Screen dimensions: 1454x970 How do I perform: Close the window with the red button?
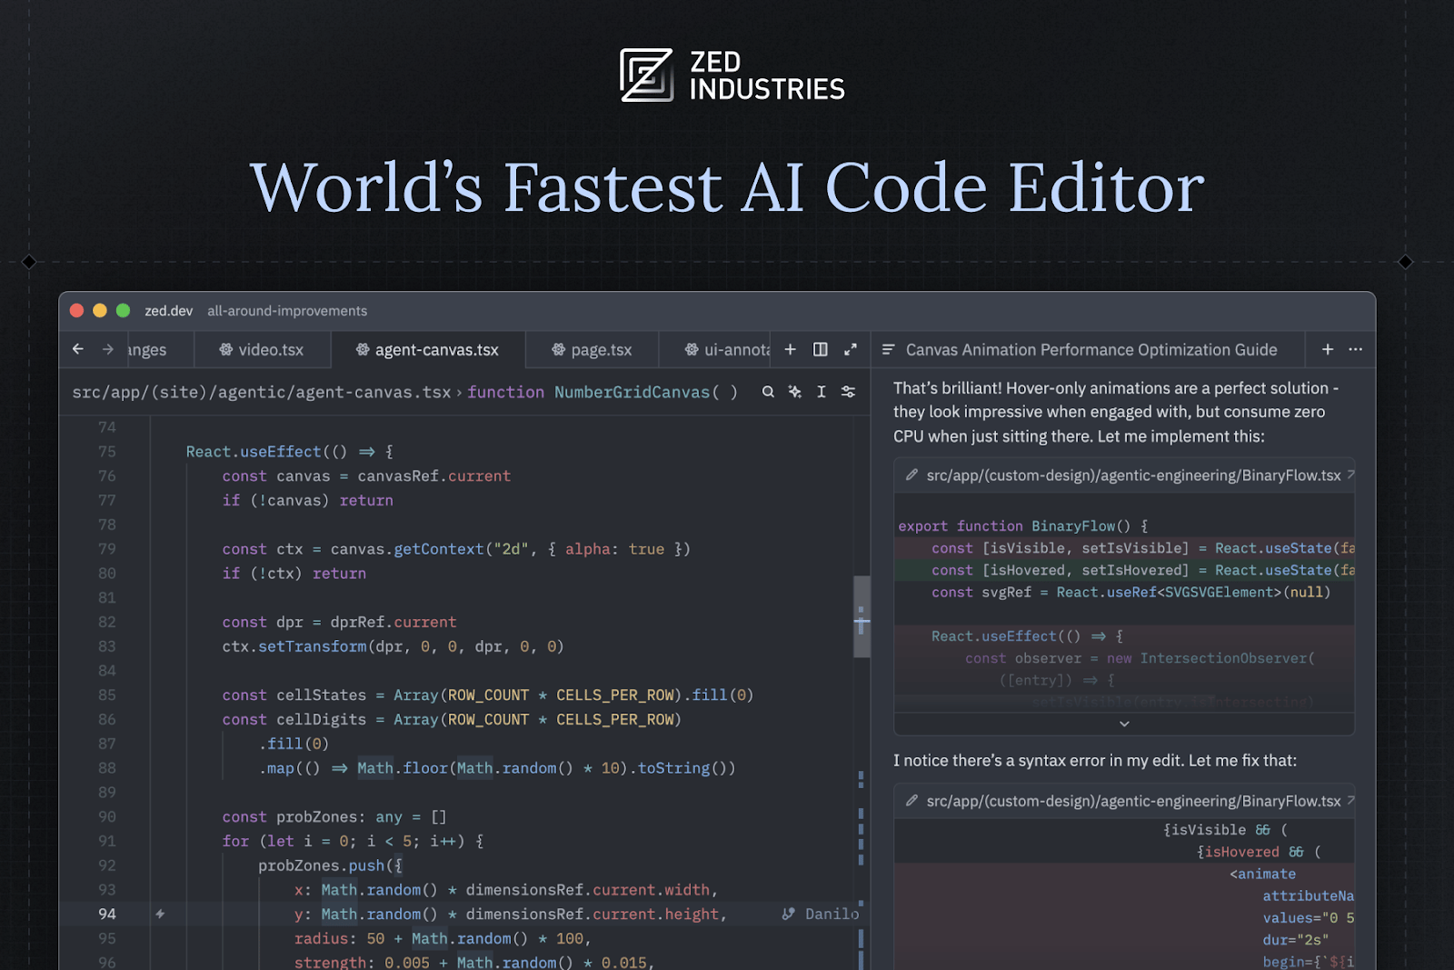(x=77, y=311)
